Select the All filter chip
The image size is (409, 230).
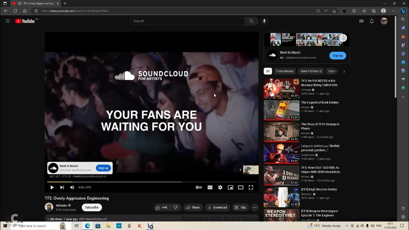tap(268, 71)
